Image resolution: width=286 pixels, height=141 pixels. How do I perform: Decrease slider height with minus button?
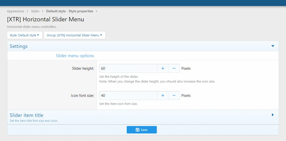tap(174, 68)
